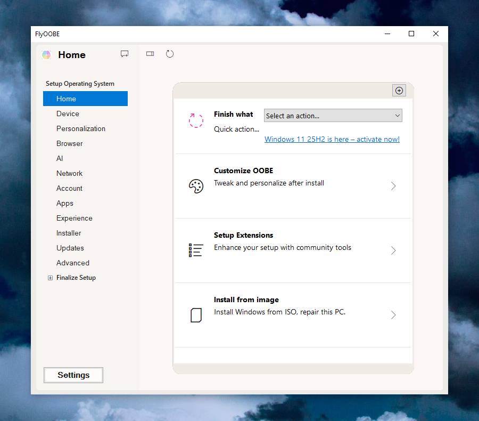Image resolution: width=479 pixels, height=421 pixels.
Task: Open Setup Extensions via its chevron arrow
Action: tap(393, 250)
